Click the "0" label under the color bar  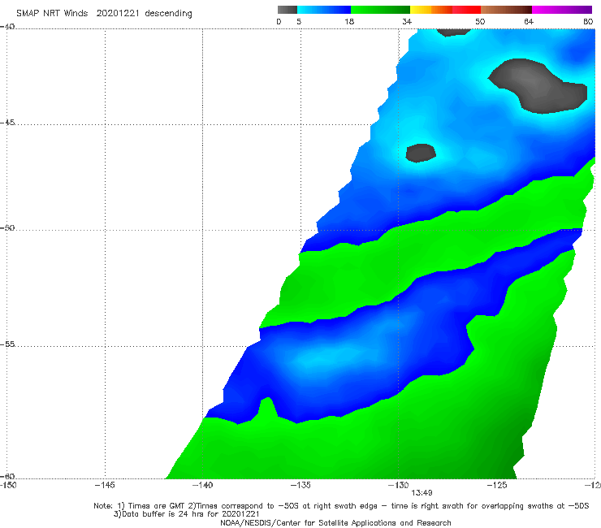tap(279, 22)
